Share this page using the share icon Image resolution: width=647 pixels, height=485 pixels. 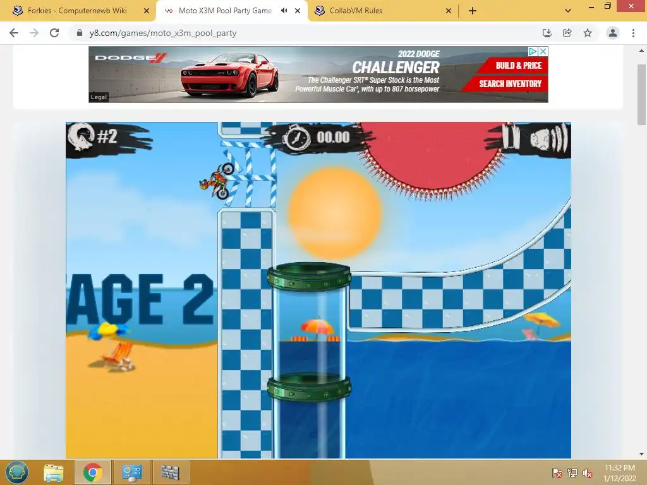point(567,33)
